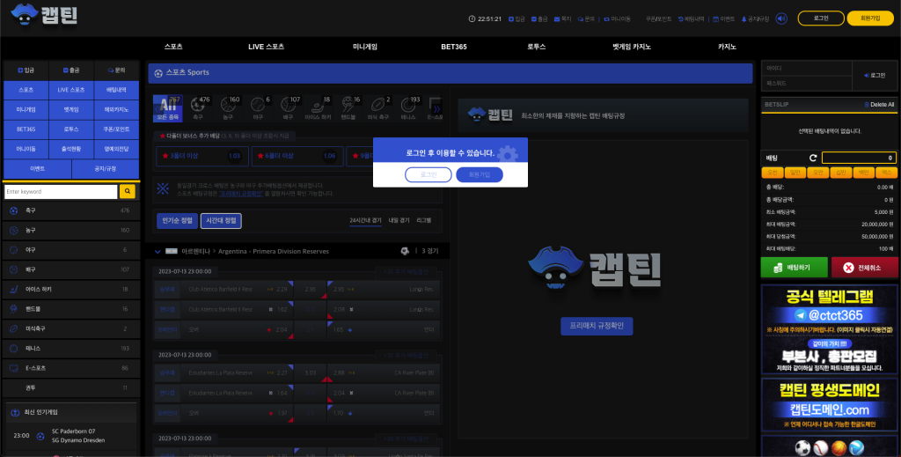Screen dimensions: 901x457
Task: Click 로그인 button in popup dialog
Action: click(x=429, y=174)
